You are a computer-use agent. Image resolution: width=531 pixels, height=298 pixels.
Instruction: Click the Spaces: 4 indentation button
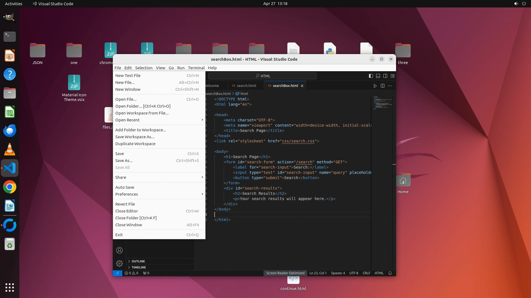[x=338, y=273]
